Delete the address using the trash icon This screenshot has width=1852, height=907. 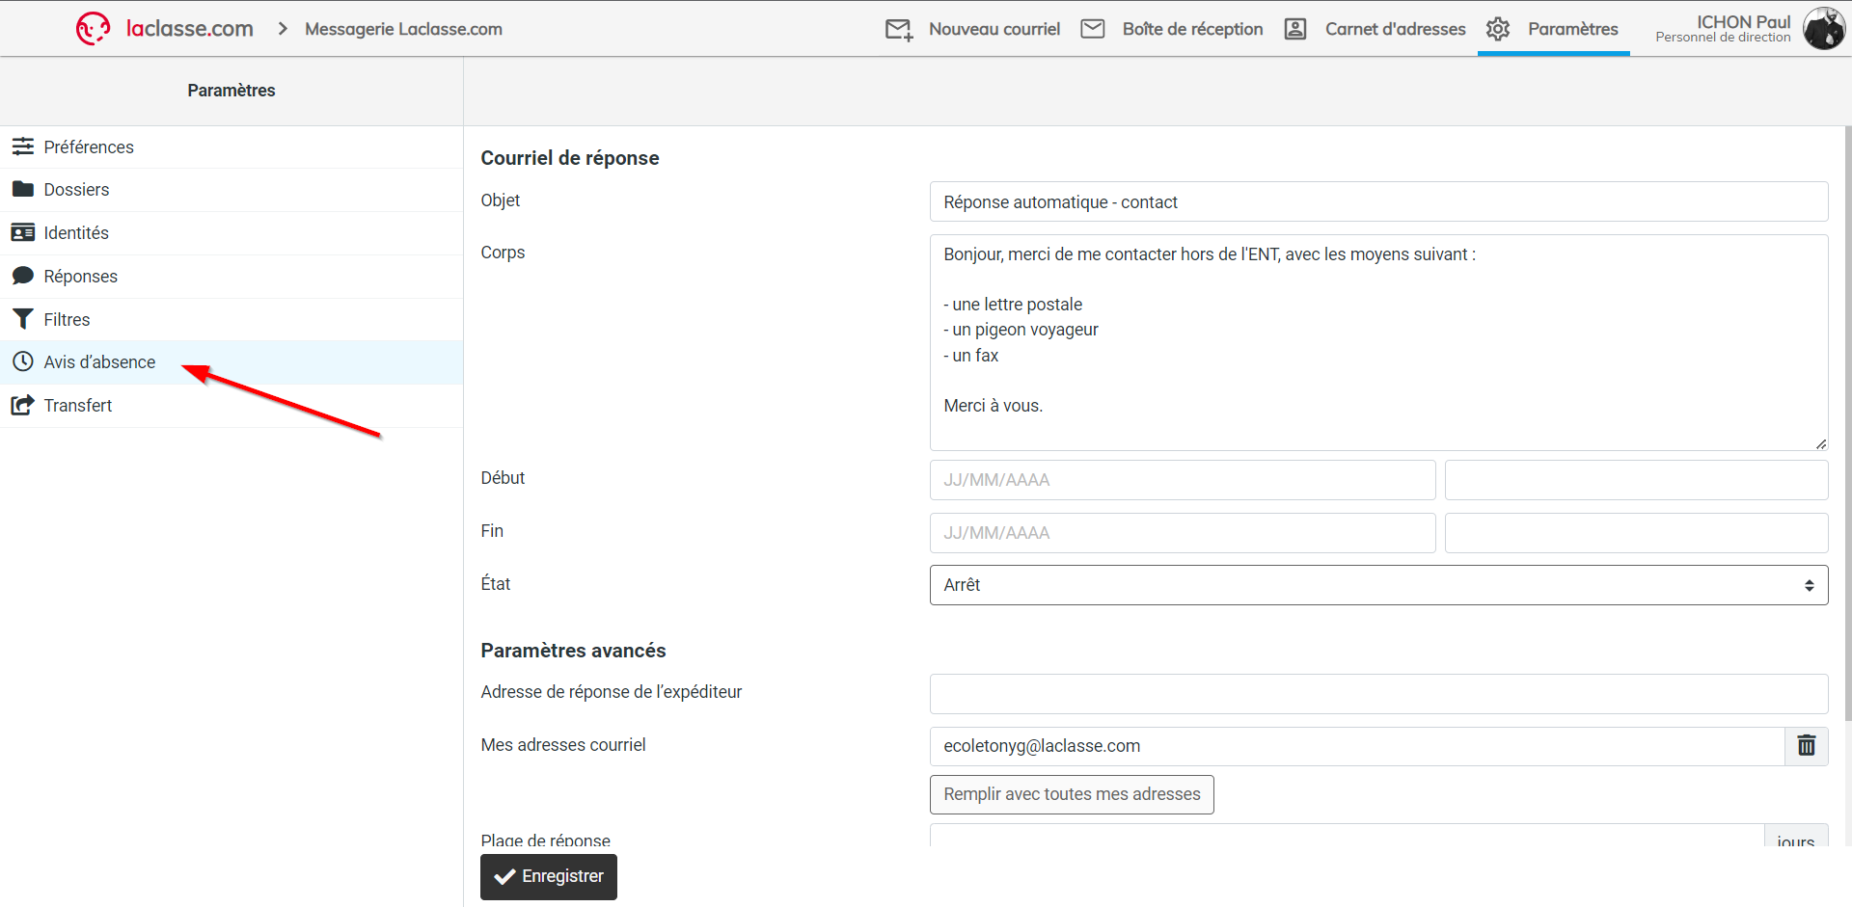coord(1806,746)
